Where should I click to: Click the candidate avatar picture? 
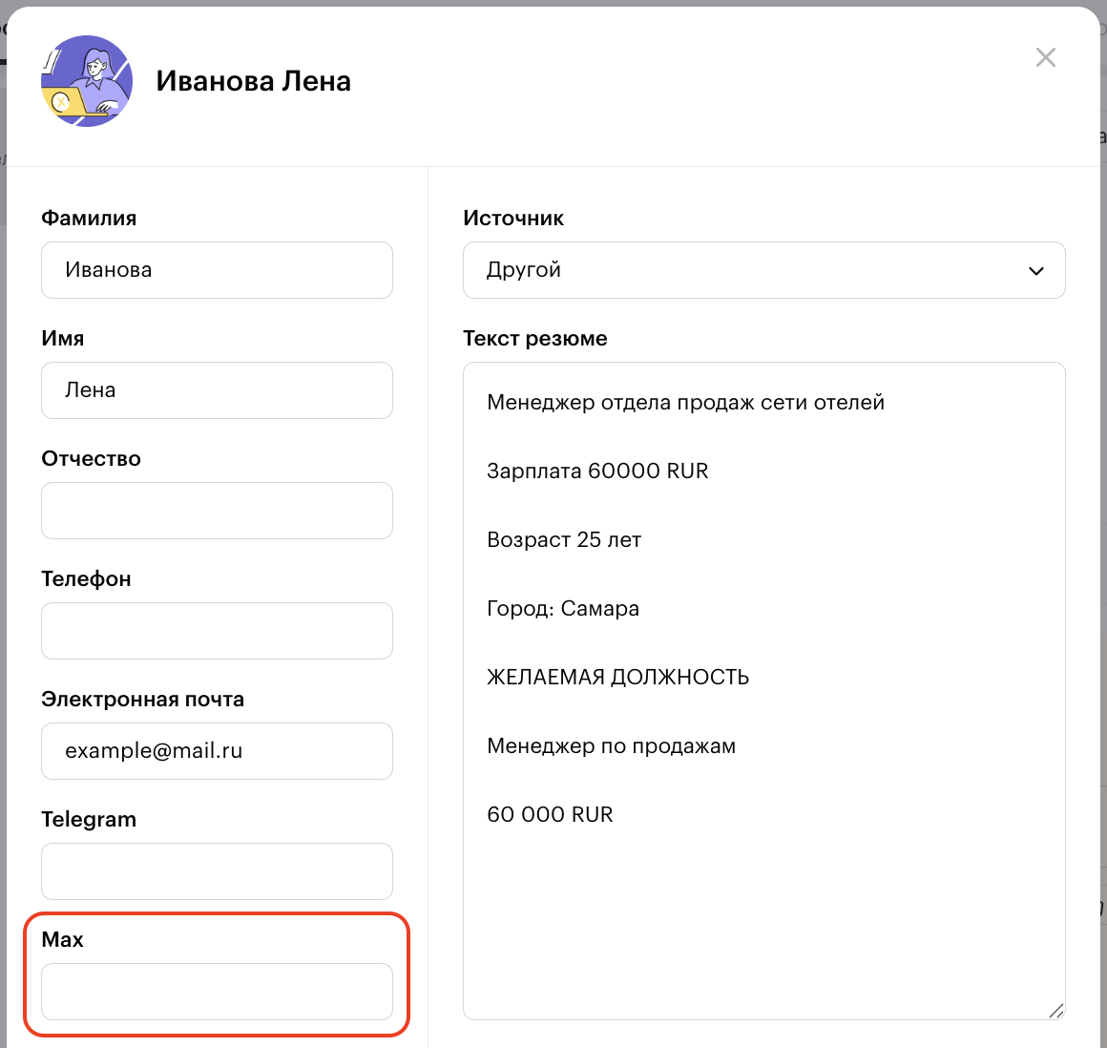86,81
